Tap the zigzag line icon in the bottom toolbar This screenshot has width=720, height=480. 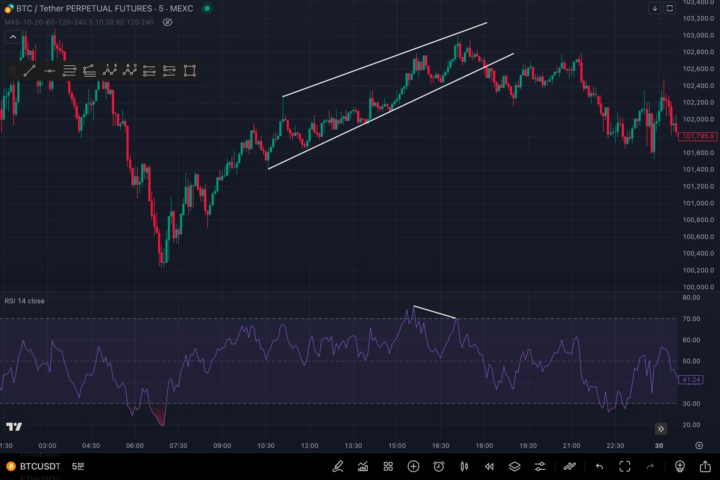(570, 466)
